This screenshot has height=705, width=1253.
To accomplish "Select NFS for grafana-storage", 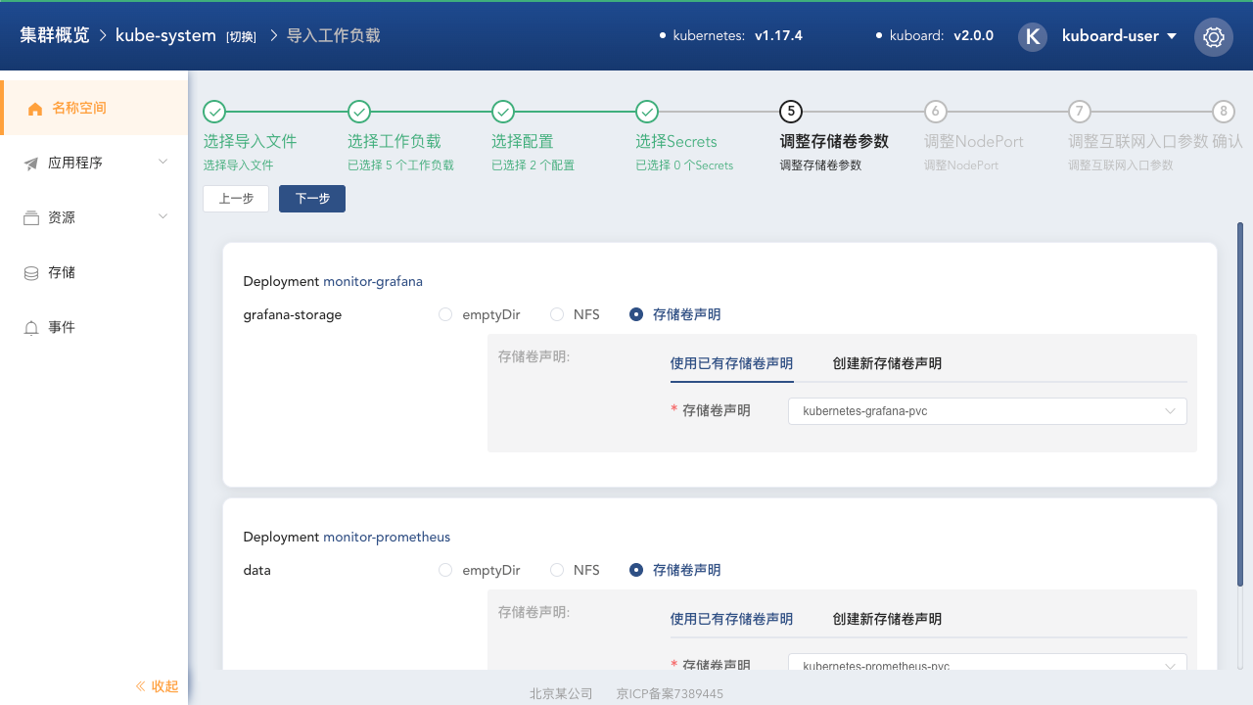I will [557, 314].
